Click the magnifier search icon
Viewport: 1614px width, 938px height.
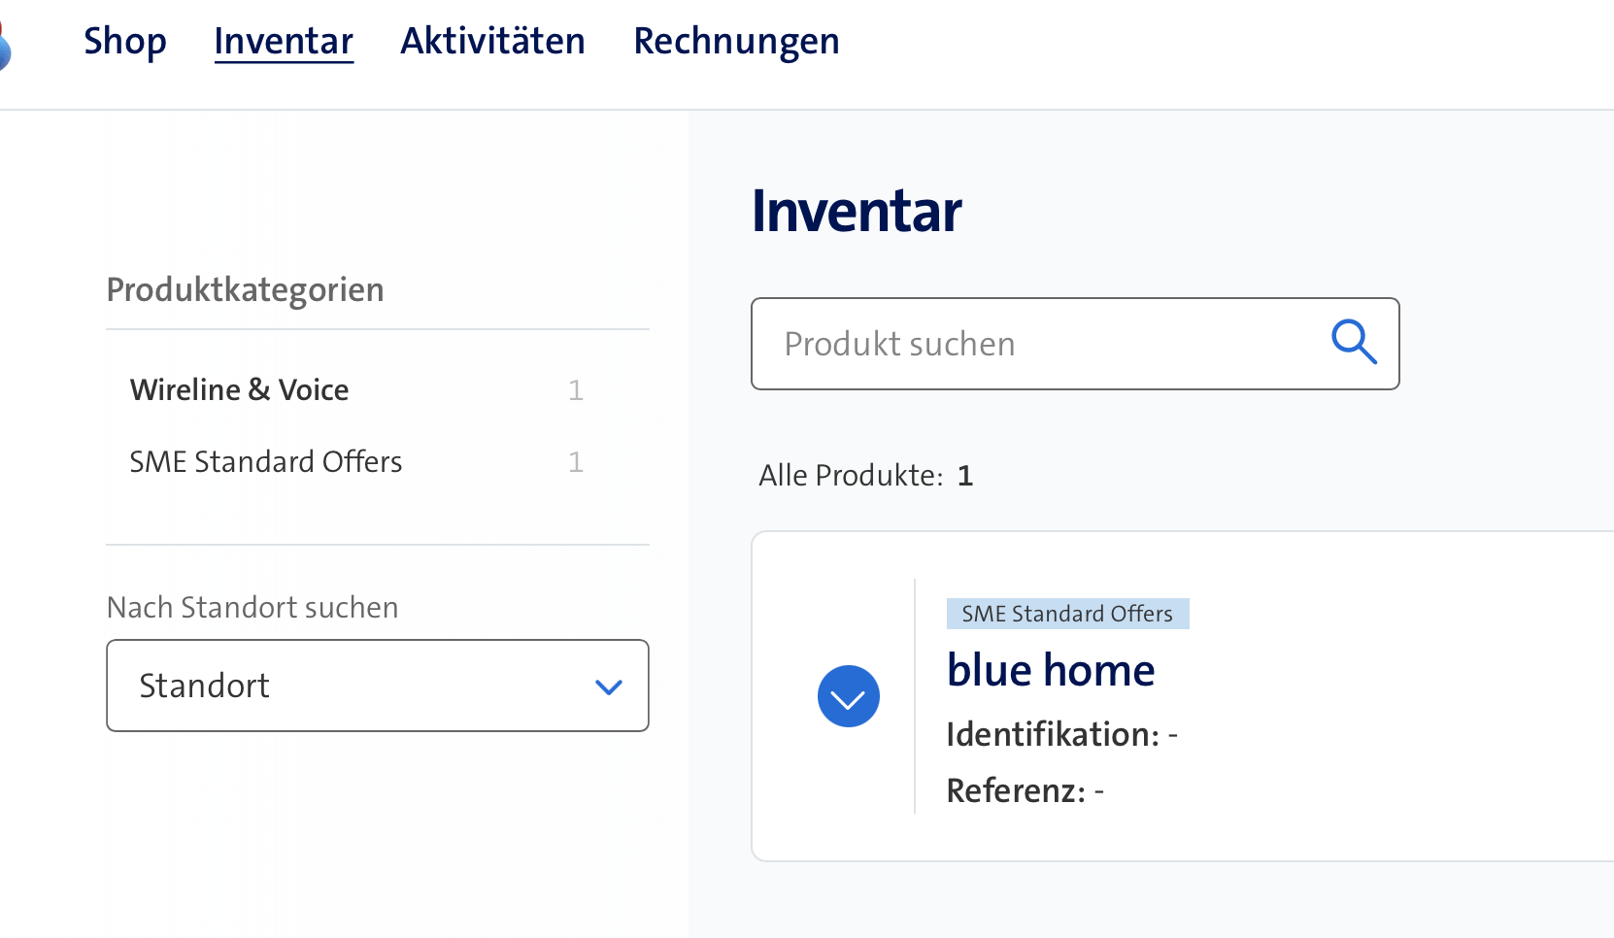[1354, 343]
